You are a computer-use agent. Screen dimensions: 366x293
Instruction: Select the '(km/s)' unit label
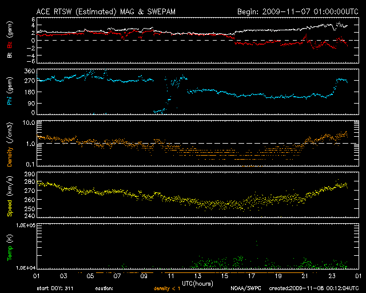tap(10, 187)
